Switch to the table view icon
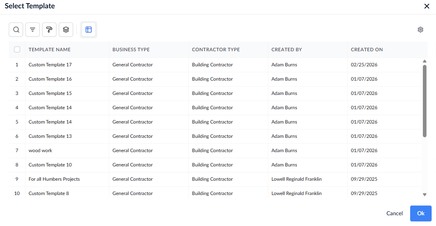436x226 pixels. tap(88, 30)
